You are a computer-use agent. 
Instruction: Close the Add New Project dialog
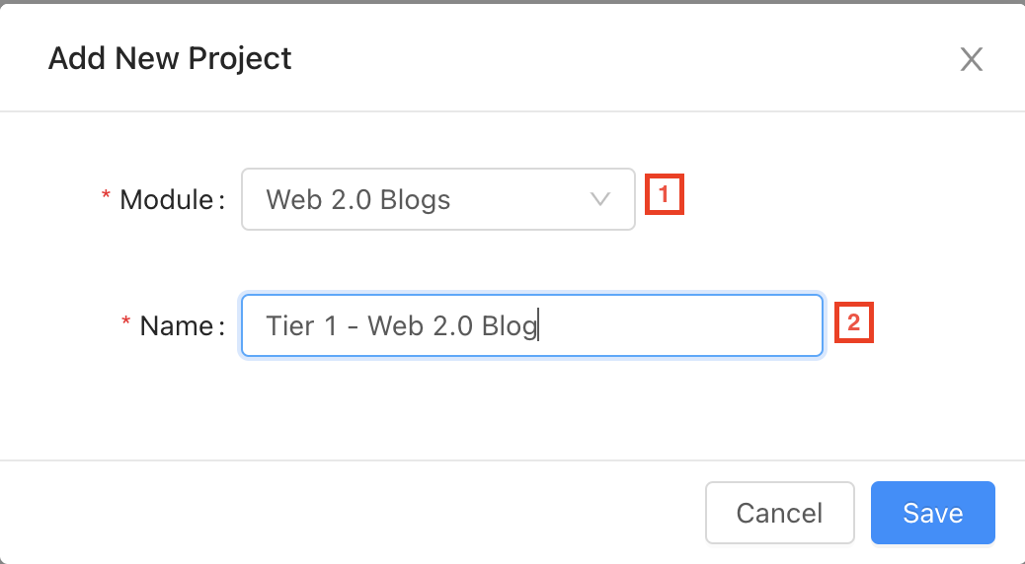[972, 60]
